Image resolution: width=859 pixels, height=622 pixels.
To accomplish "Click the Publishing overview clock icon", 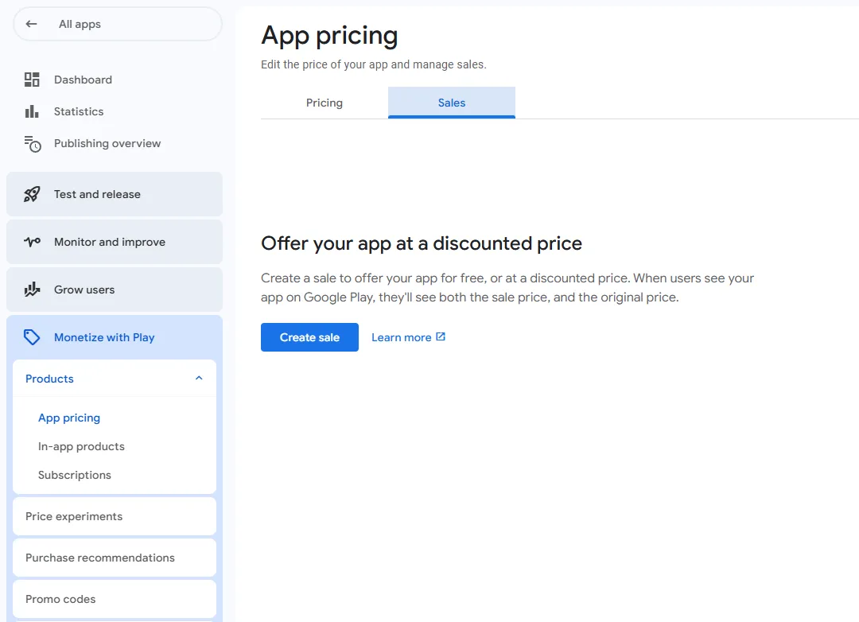I will coord(32,144).
